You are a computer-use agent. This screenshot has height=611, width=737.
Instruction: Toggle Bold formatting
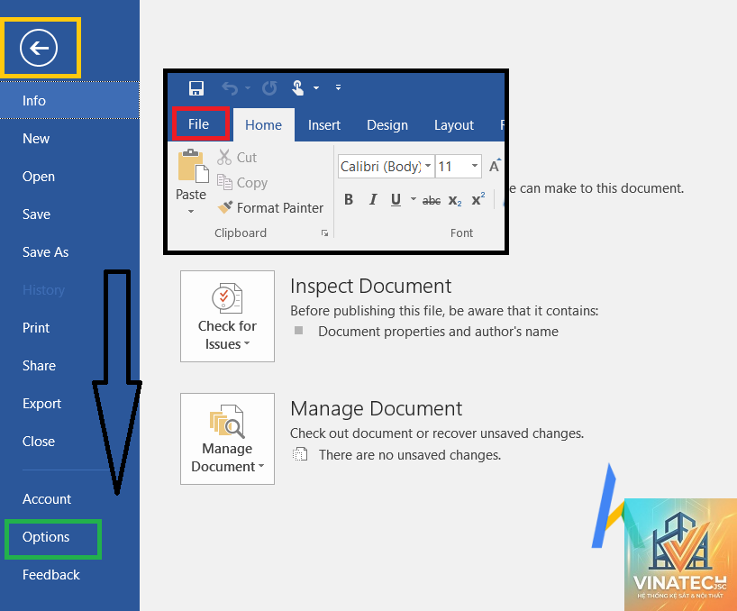coord(349,200)
